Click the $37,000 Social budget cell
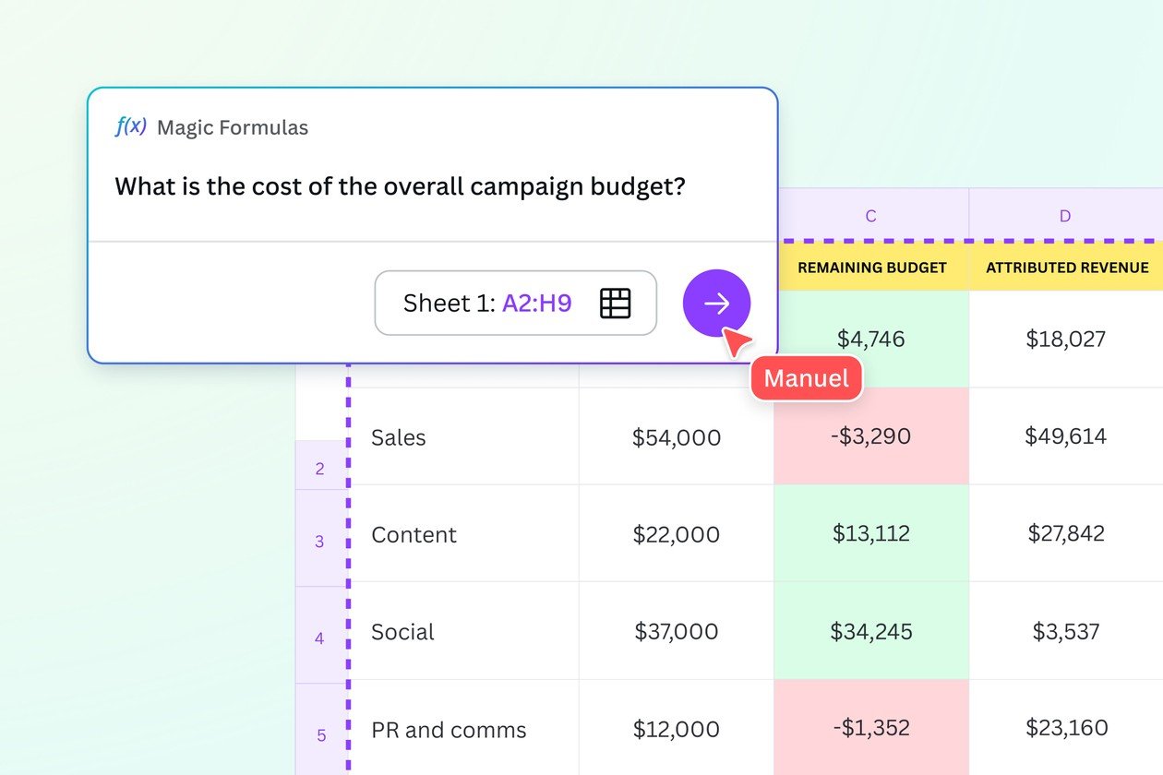1163x775 pixels. [x=676, y=631]
